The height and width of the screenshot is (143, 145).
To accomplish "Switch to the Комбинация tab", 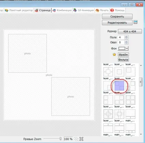I will point(62,10).
